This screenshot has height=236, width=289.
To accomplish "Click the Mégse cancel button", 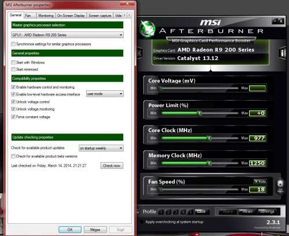I will tap(95, 230).
